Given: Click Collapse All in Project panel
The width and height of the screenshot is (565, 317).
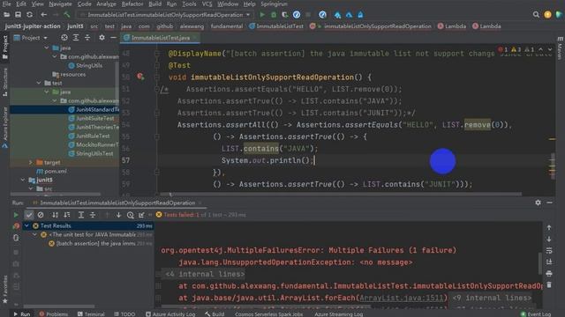Looking at the screenshot, I should click(x=87, y=38).
